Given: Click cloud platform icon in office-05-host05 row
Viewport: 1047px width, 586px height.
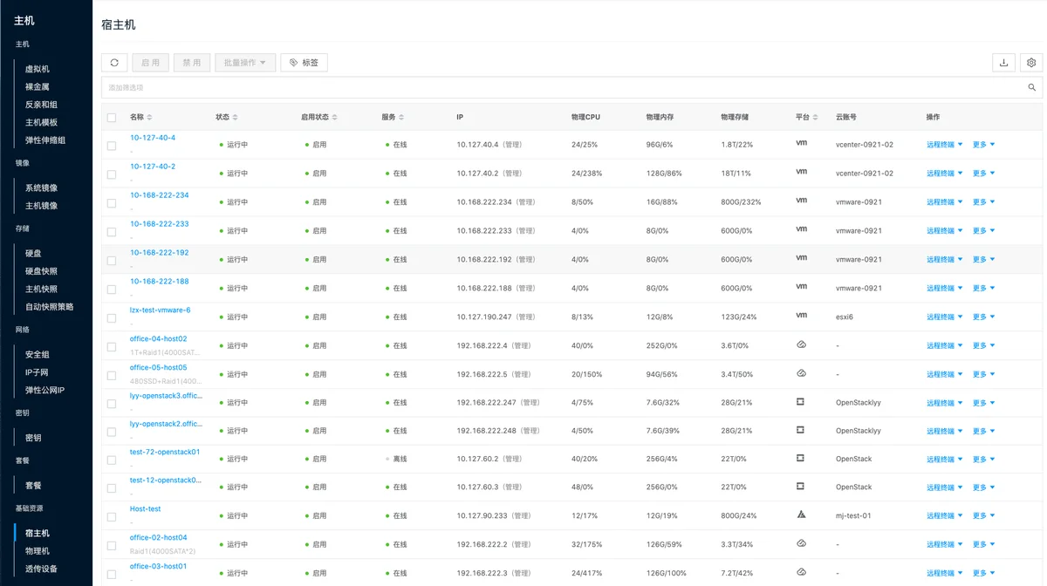Looking at the screenshot, I should point(801,373).
